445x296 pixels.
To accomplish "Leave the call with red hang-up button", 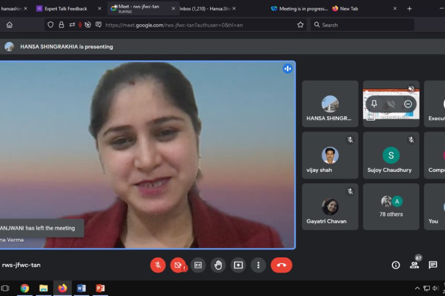I will coord(281,265).
